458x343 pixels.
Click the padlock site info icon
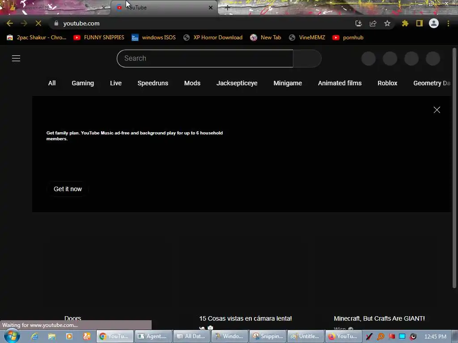tap(56, 23)
